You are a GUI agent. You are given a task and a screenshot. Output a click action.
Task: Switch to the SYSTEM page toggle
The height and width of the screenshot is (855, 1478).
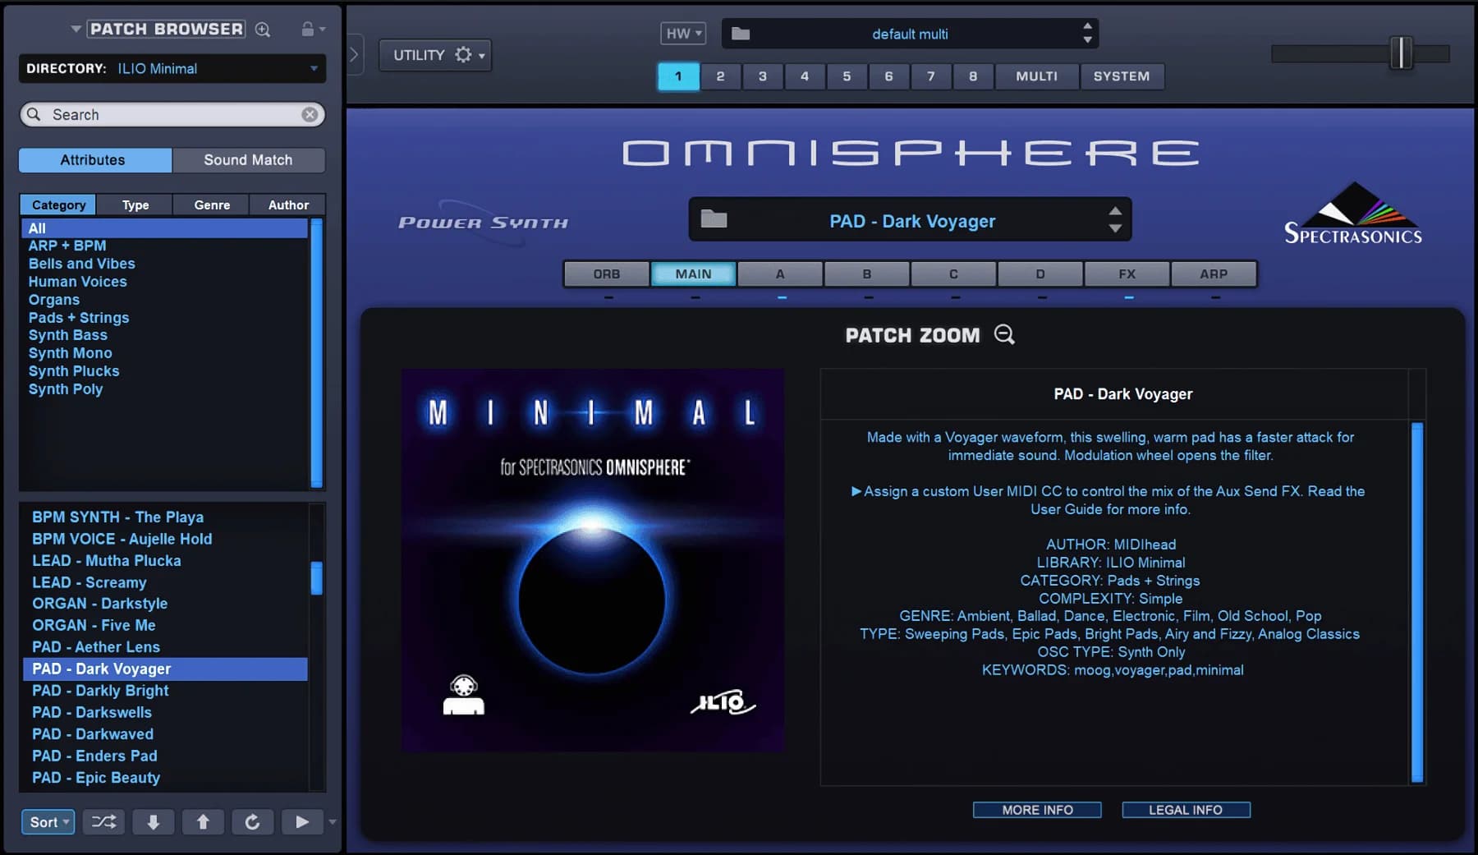pos(1123,76)
